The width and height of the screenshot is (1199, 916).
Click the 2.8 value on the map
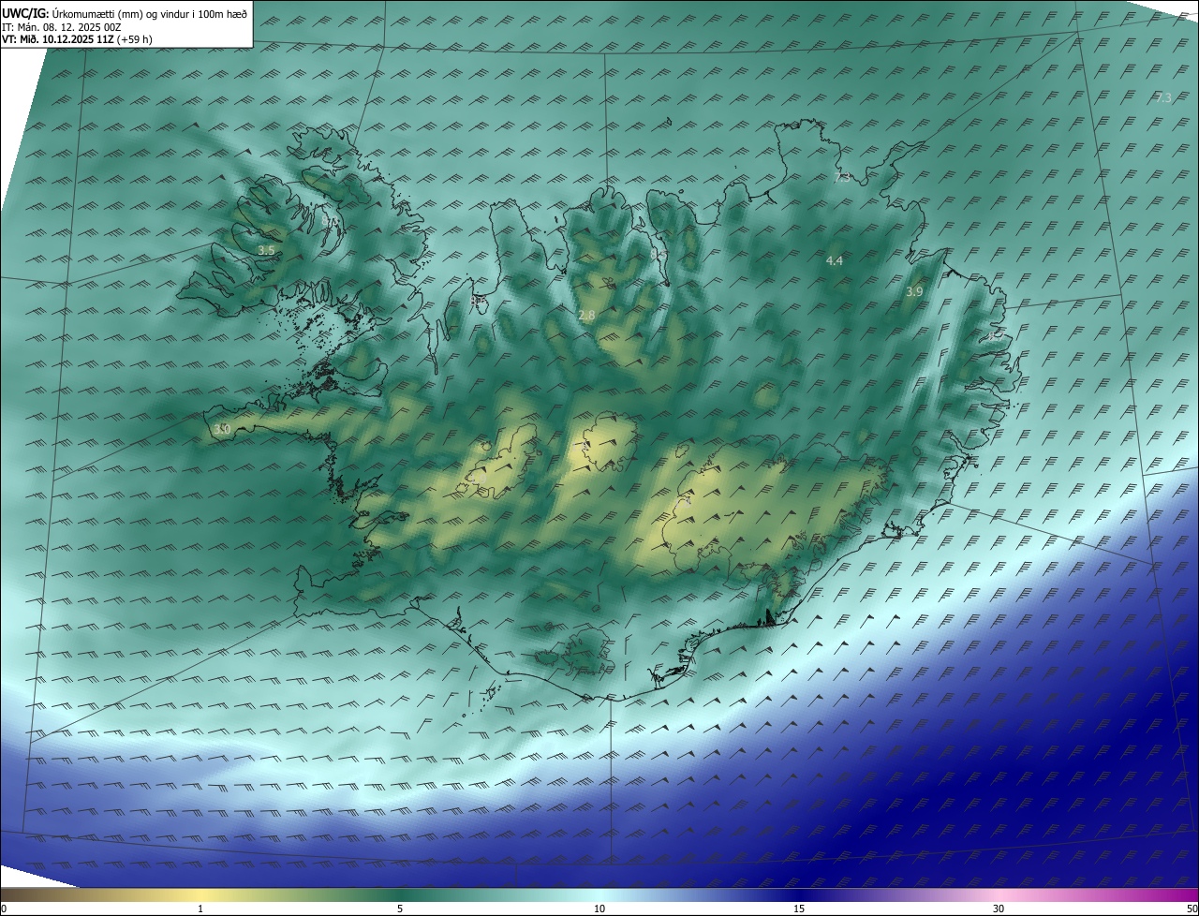click(x=586, y=316)
